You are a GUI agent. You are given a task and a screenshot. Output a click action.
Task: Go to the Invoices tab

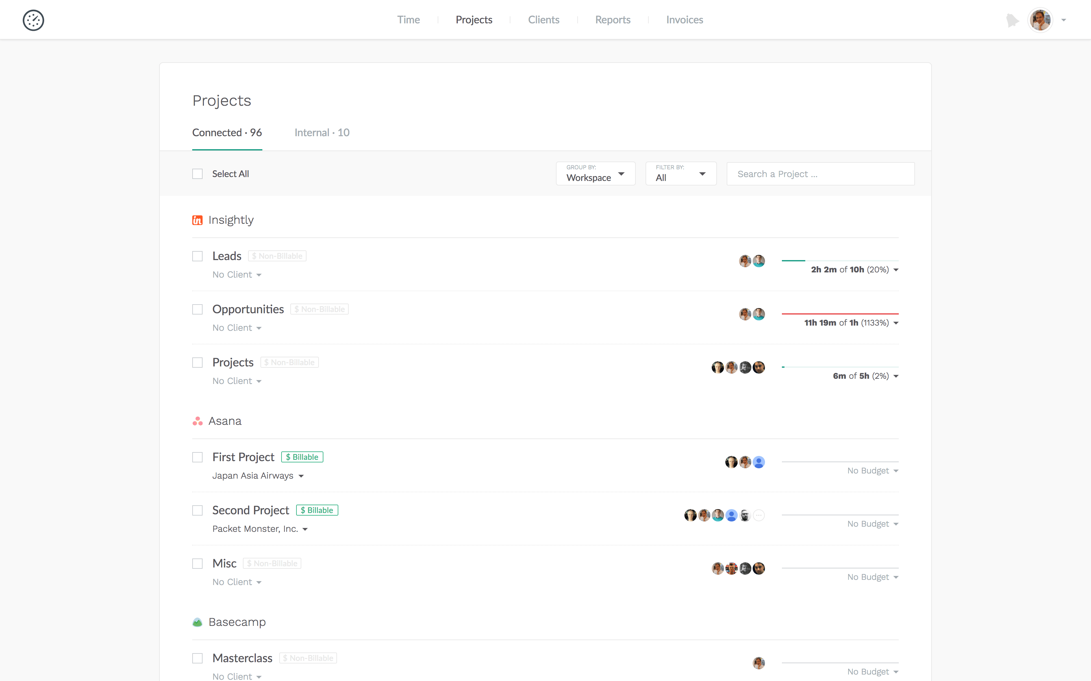coord(684,20)
